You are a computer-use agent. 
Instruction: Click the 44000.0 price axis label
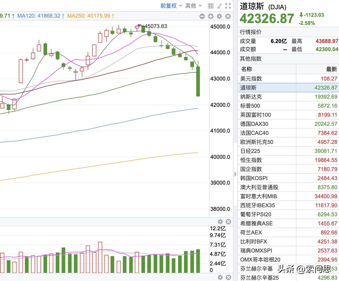[x=220, y=52]
